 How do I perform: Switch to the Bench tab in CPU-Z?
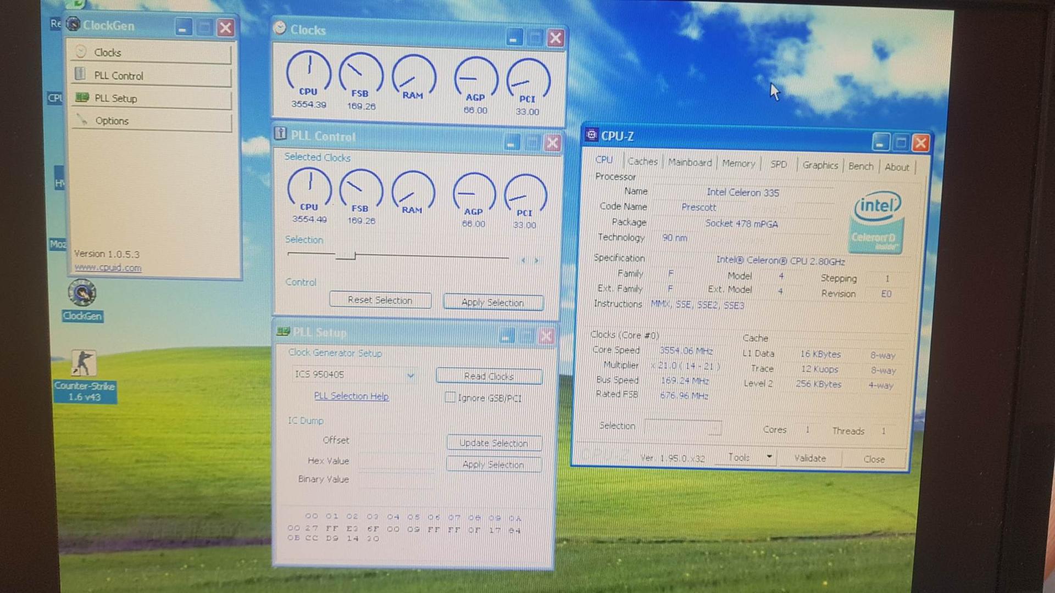pos(860,166)
